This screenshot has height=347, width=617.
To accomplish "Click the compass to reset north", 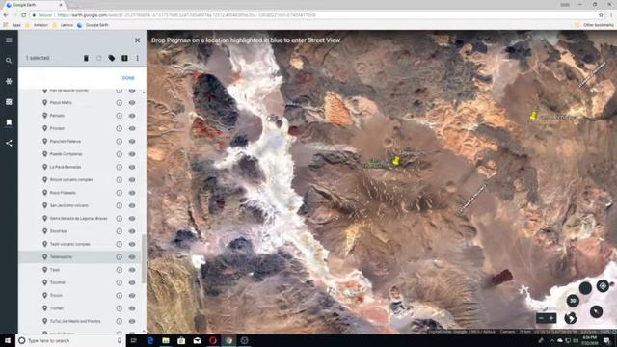I will click(x=596, y=311).
